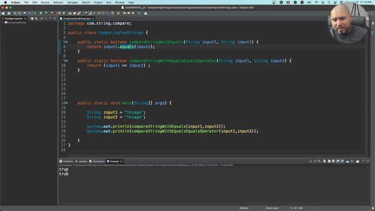Click the == operator on line 10
The height and width of the screenshot is (211, 375).
pos(124,66)
